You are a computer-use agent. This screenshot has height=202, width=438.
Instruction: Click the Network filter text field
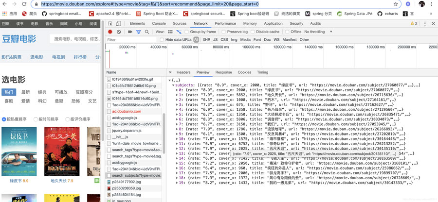(x=131, y=40)
